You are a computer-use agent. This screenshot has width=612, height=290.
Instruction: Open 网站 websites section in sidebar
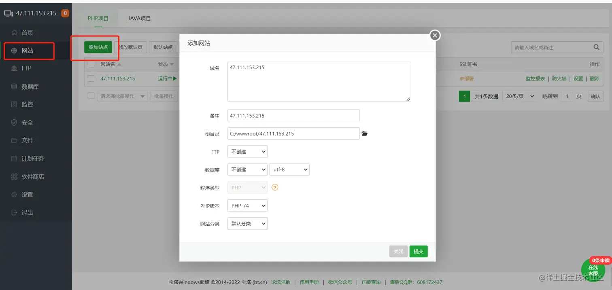[x=27, y=51]
